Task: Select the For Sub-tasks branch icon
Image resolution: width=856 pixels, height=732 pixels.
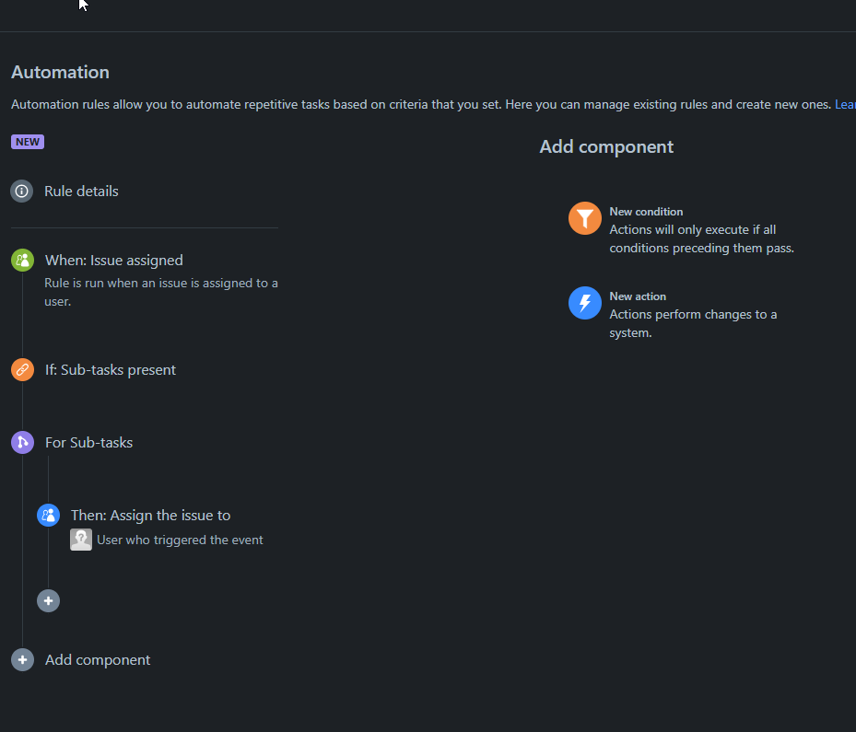Action: [x=21, y=442]
